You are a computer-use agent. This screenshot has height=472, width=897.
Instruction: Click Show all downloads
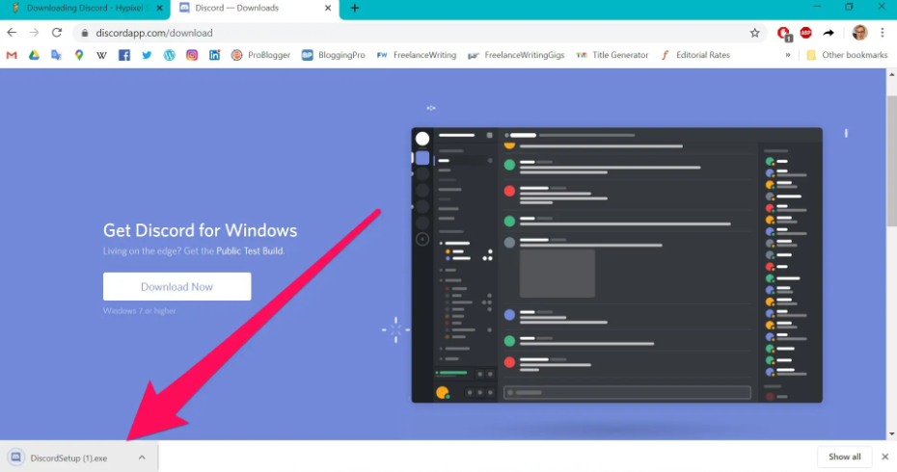[844, 457]
